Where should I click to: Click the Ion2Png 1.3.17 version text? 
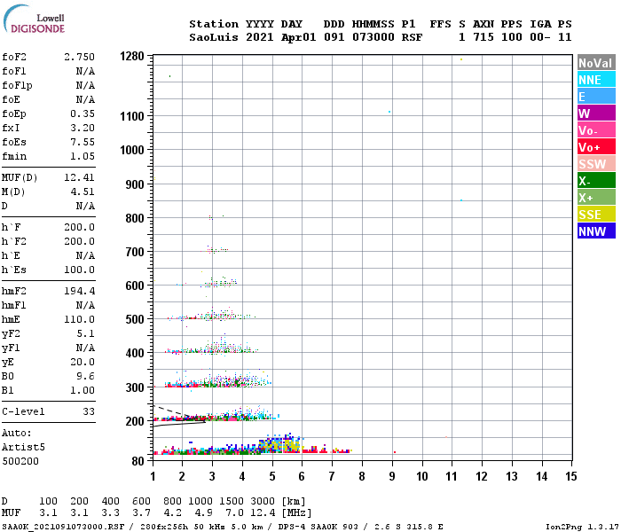582,527
